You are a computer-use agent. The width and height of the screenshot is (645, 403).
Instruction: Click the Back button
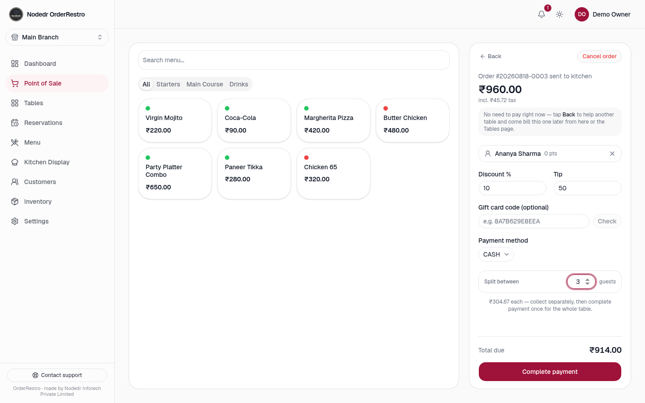coord(490,56)
